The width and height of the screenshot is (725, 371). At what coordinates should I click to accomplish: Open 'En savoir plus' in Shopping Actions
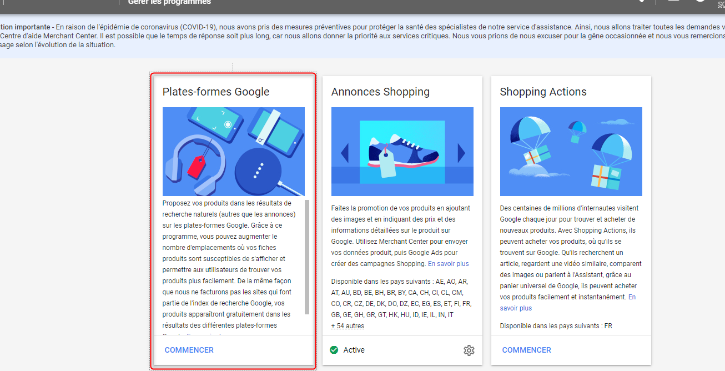tap(568, 303)
